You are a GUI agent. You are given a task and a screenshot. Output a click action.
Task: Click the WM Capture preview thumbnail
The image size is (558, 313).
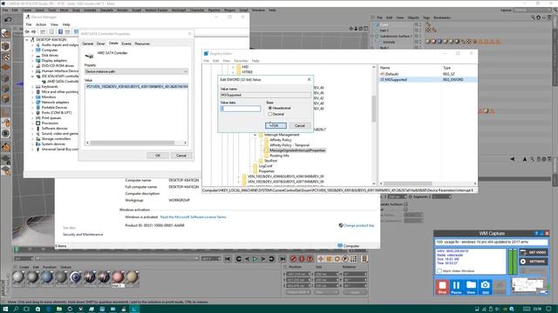click(529, 285)
